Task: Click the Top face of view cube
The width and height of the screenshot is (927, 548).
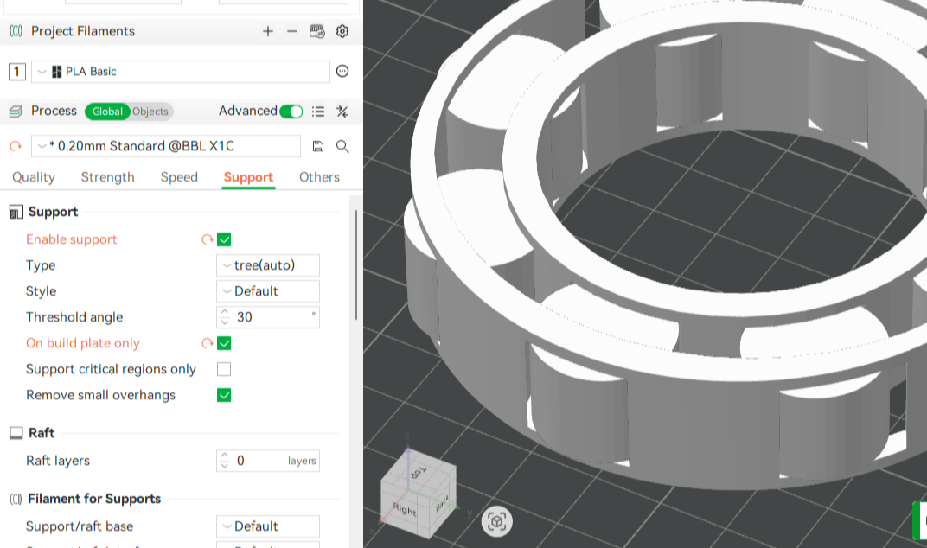Action: coord(418,473)
